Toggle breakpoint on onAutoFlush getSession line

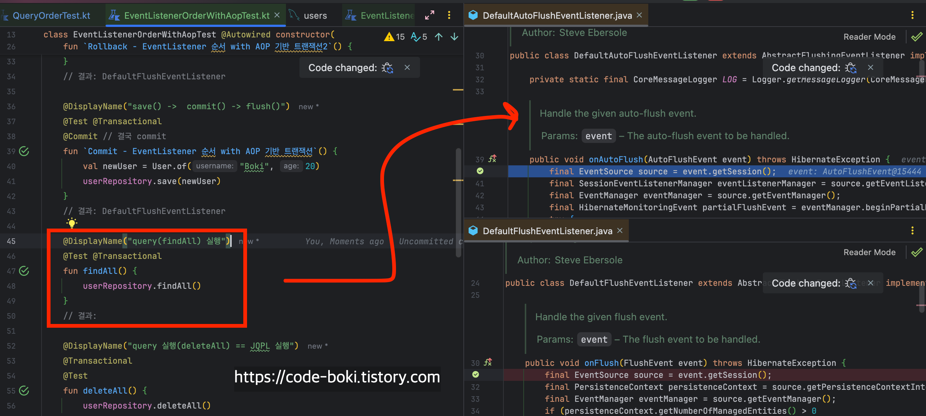[480, 171]
